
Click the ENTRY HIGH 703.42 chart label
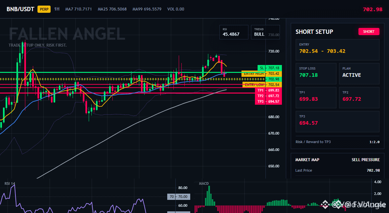(262, 74)
